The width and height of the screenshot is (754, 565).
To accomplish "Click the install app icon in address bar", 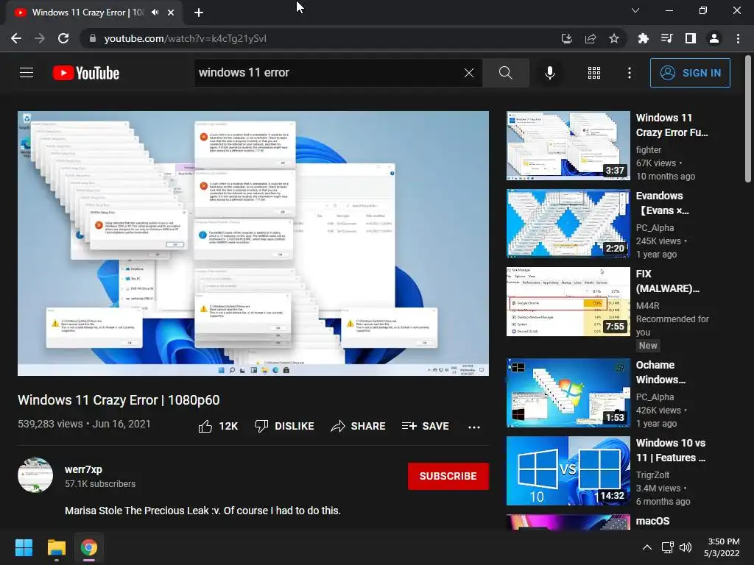I will point(567,38).
